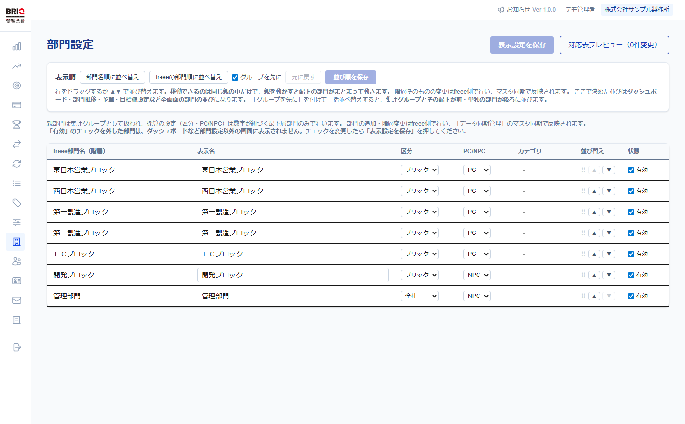Move 東日本営業ブロック down with ▼ button
This screenshot has width=685, height=424.
click(609, 170)
